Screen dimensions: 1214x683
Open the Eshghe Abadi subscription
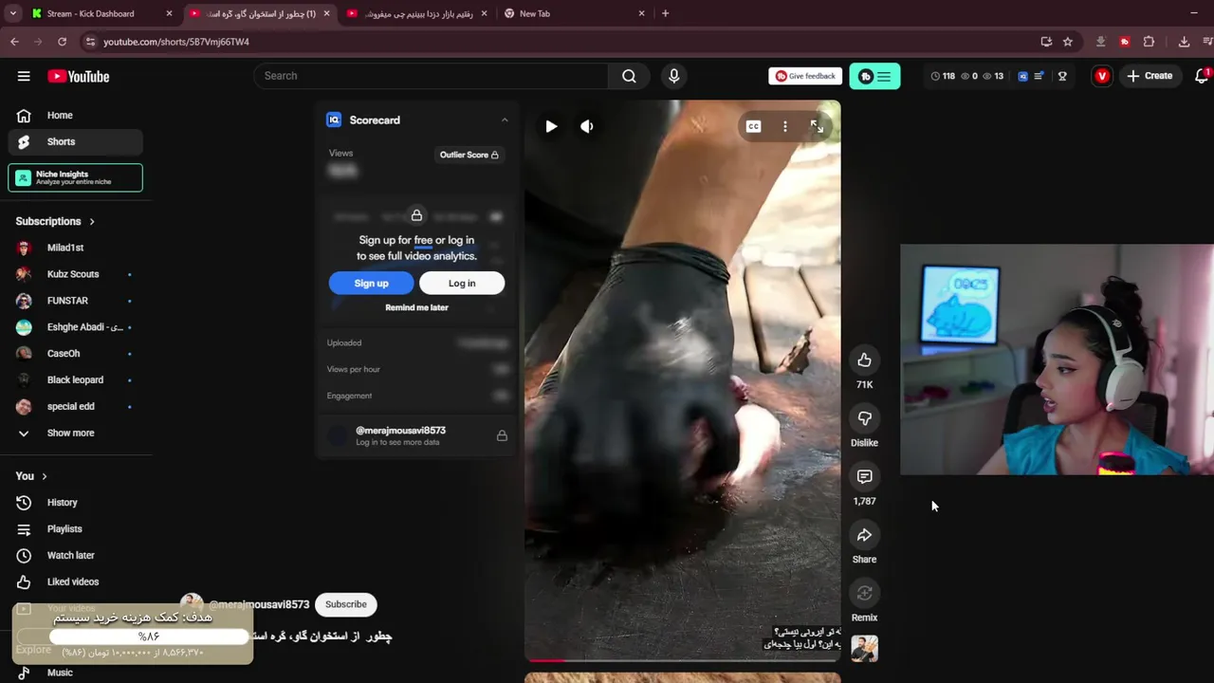76,327
